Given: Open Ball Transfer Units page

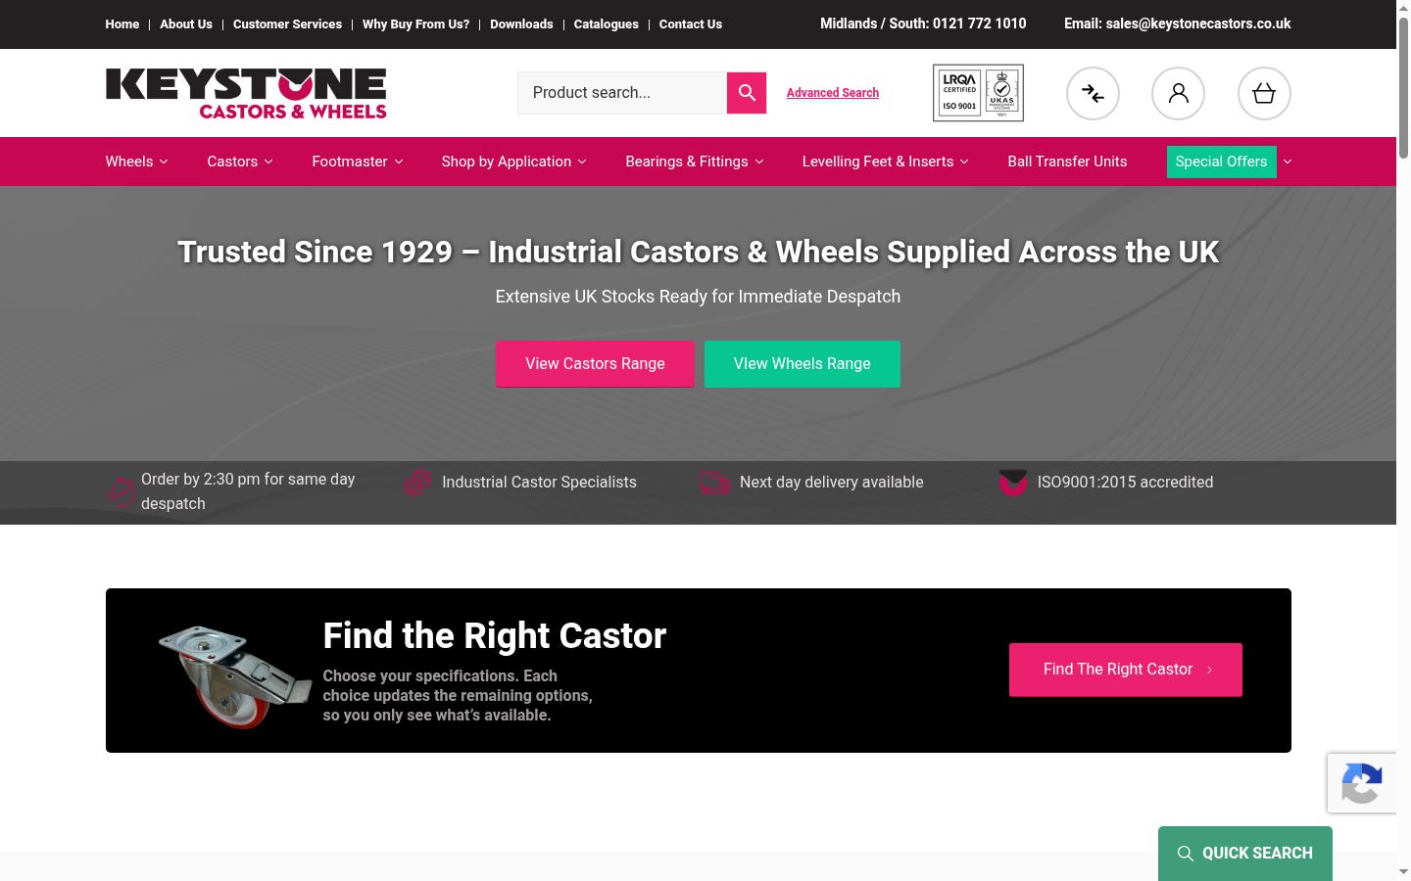Looking at the screenshot, I should tap(1067, 162).
